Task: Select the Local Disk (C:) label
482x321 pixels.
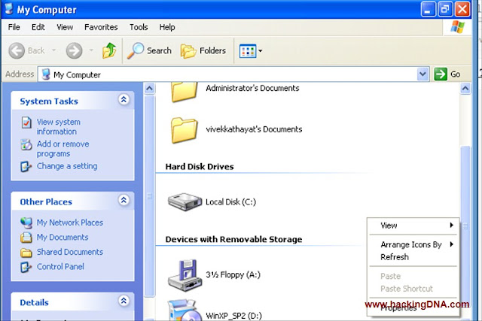Action: coord(230,202)
